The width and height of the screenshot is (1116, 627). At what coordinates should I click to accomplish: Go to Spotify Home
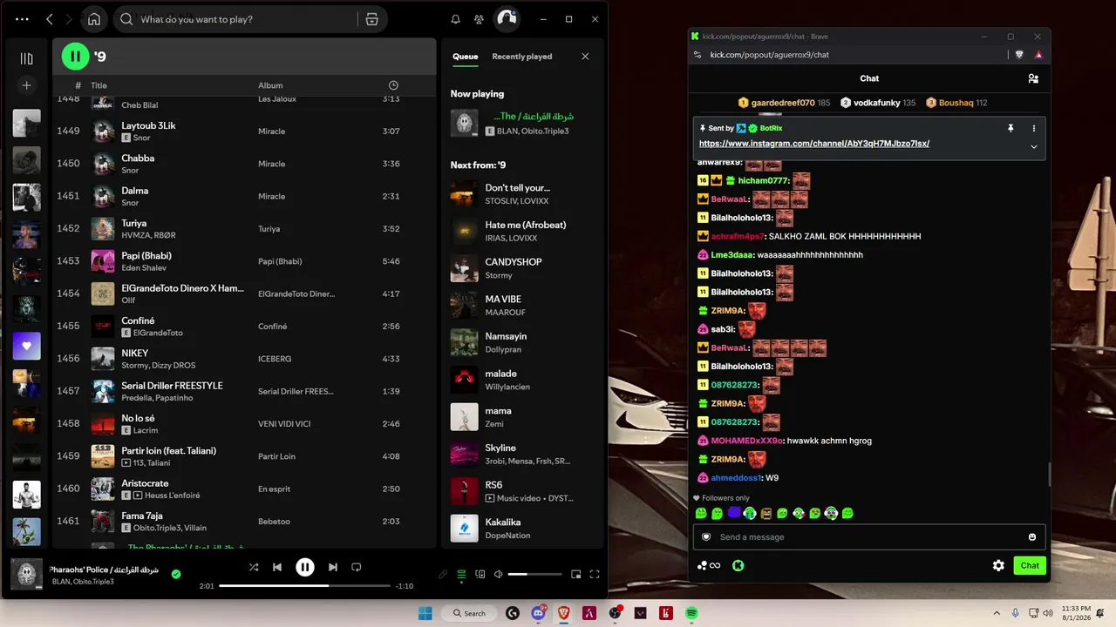(94, 19)
